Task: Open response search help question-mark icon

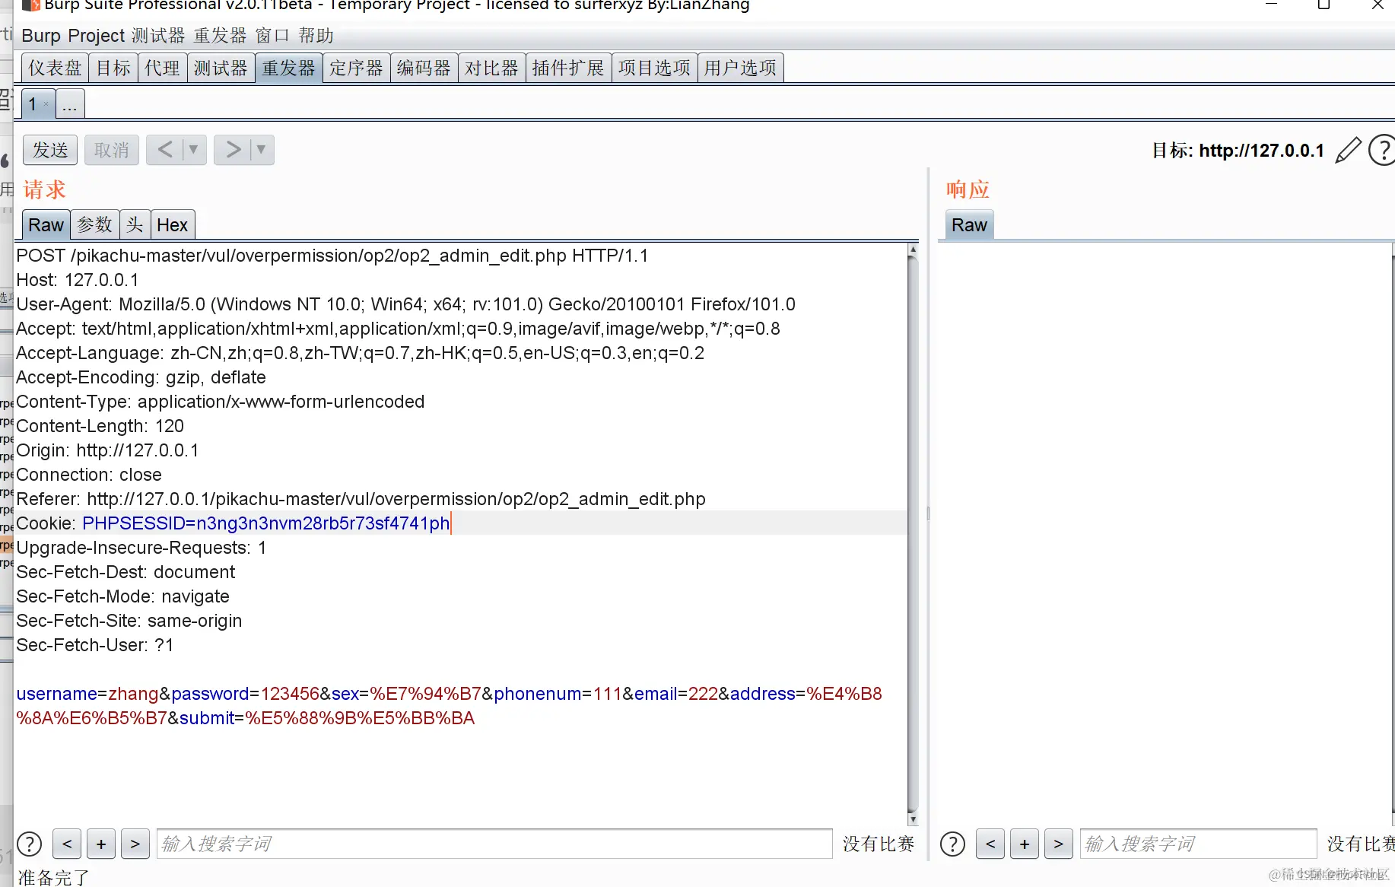Action: coord(952,844)
